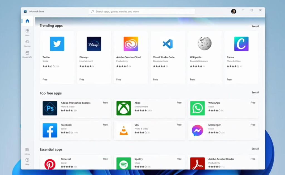Select the Adobe Photoshop Express icon
The width and height of the screenshot is (285, 175).
(x=50, y=108)
